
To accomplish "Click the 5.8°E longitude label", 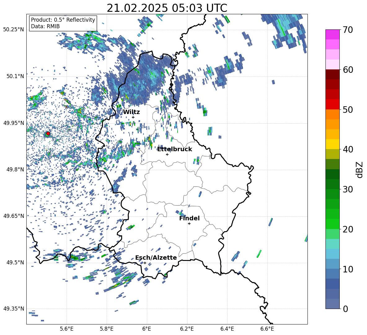I will click(x=107, y=329).
